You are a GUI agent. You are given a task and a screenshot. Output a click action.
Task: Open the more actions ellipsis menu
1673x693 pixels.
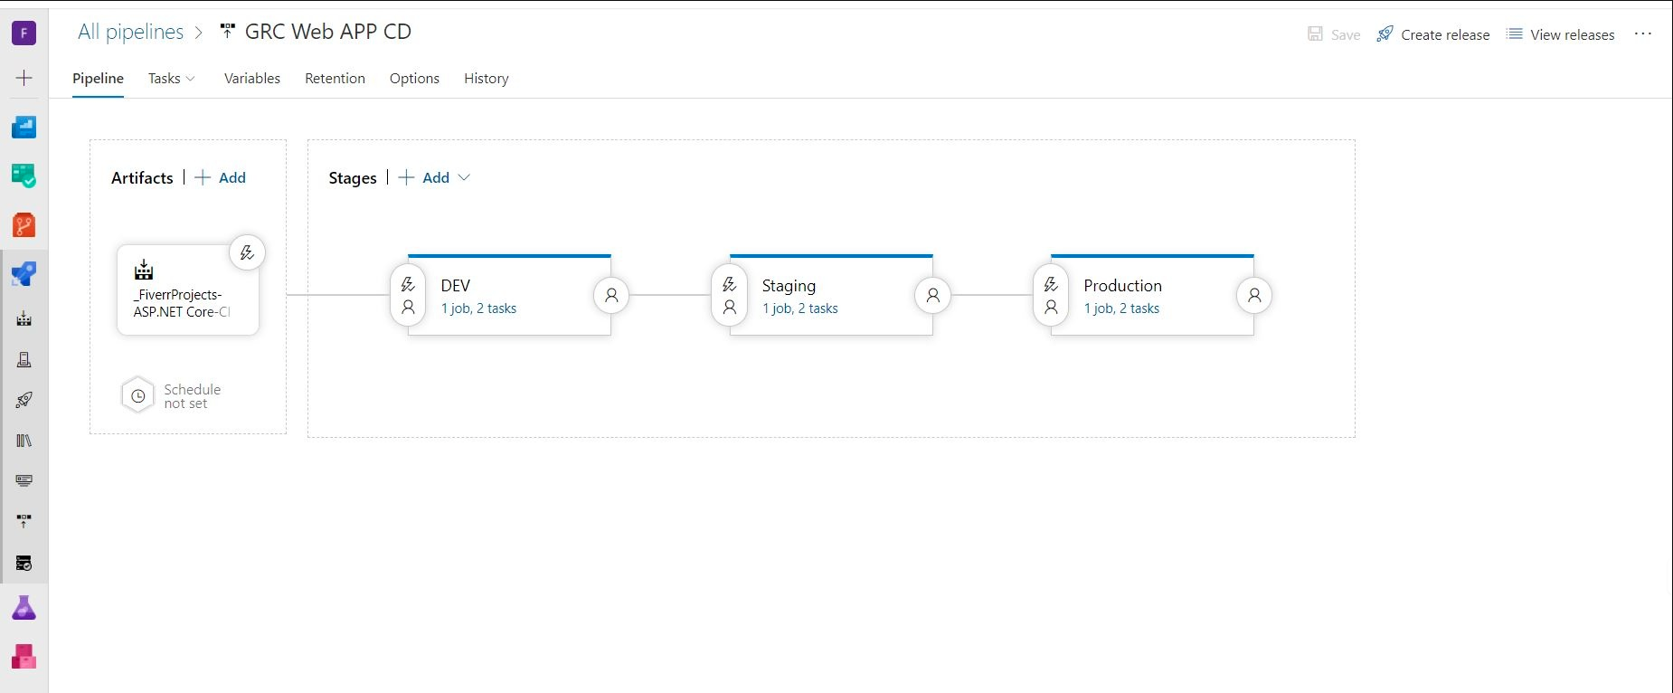pos(1643,34)
